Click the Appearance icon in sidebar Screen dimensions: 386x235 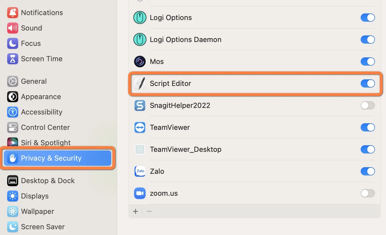tap(13, 97)
